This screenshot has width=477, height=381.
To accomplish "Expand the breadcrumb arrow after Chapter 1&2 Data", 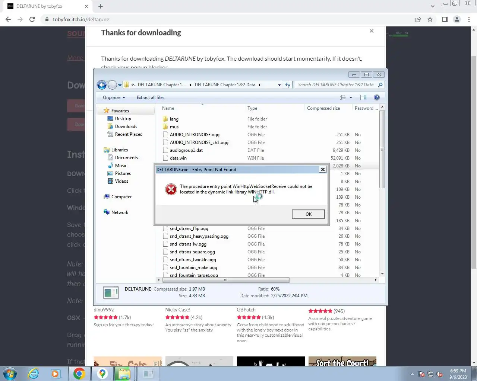I will [260, 85].
